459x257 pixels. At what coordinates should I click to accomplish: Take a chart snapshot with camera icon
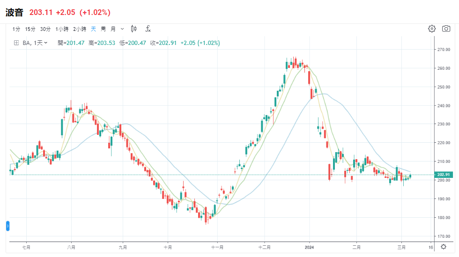[x=446, y=29]
